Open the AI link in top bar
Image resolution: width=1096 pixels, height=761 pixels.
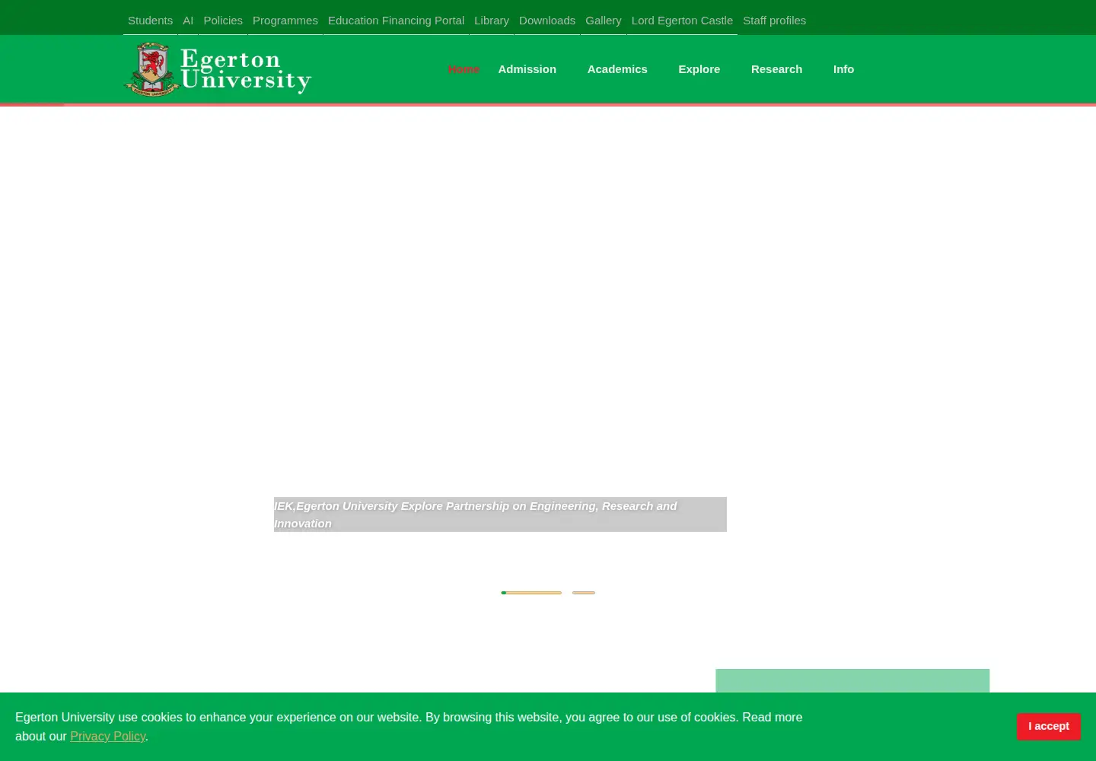point(188,21)
